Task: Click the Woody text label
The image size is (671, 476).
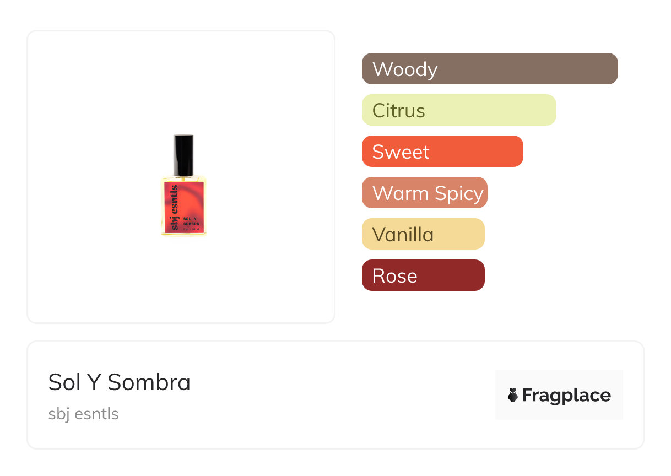Action: [404, 69]
